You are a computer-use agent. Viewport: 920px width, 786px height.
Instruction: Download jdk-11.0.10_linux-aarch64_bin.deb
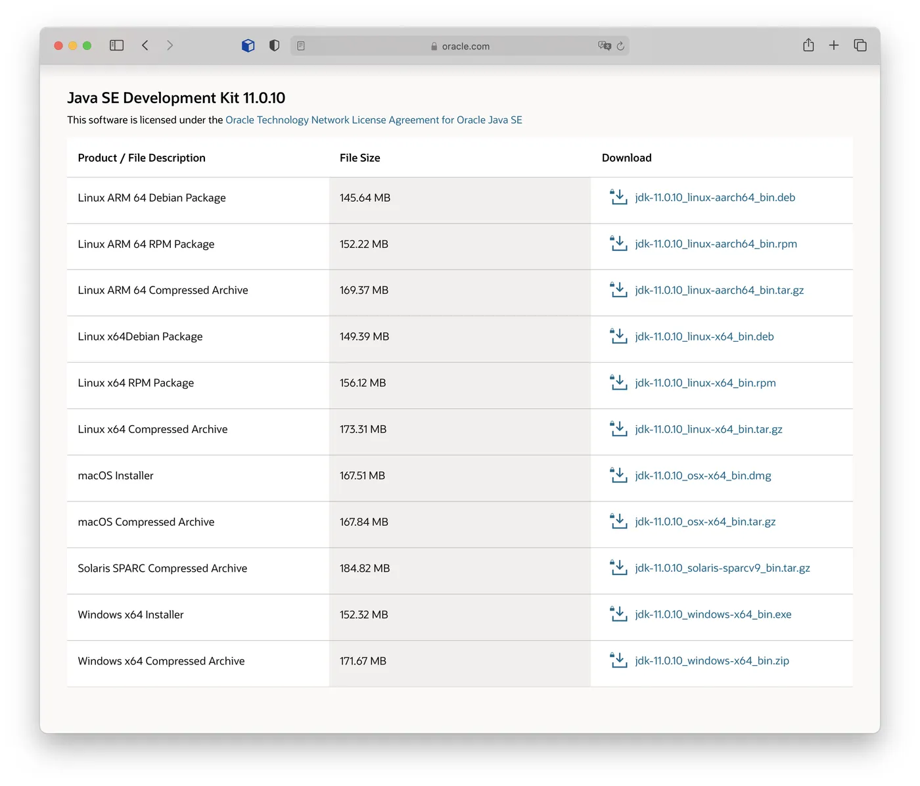[x=715, y=198]
